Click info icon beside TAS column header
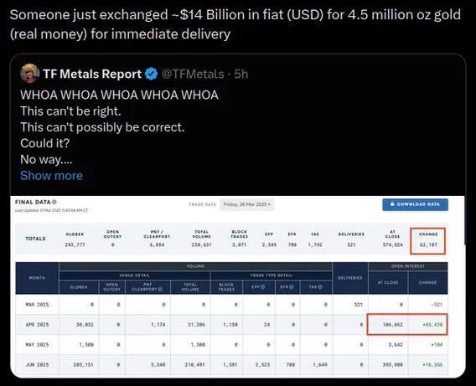The width and height of the screenshot is (476, 386). pos(320,287)
